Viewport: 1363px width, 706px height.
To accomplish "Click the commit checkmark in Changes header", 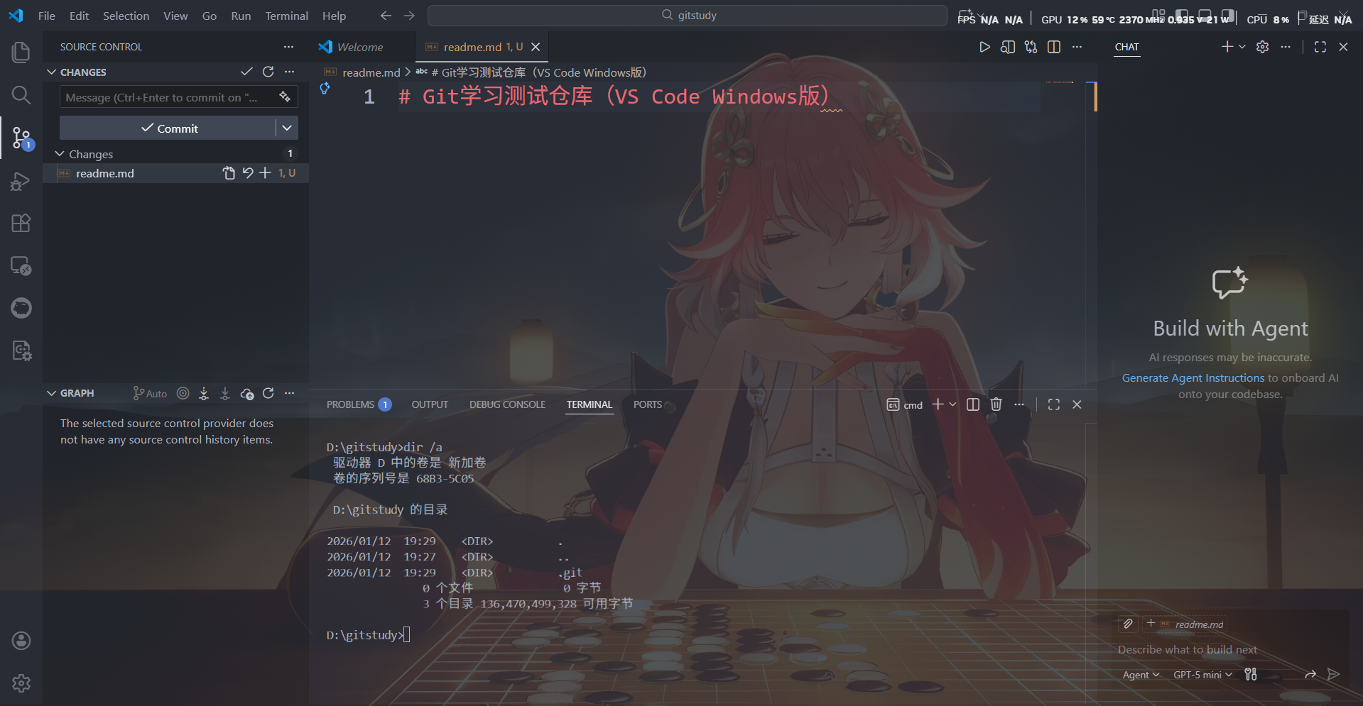I will (x=246, y=72).
